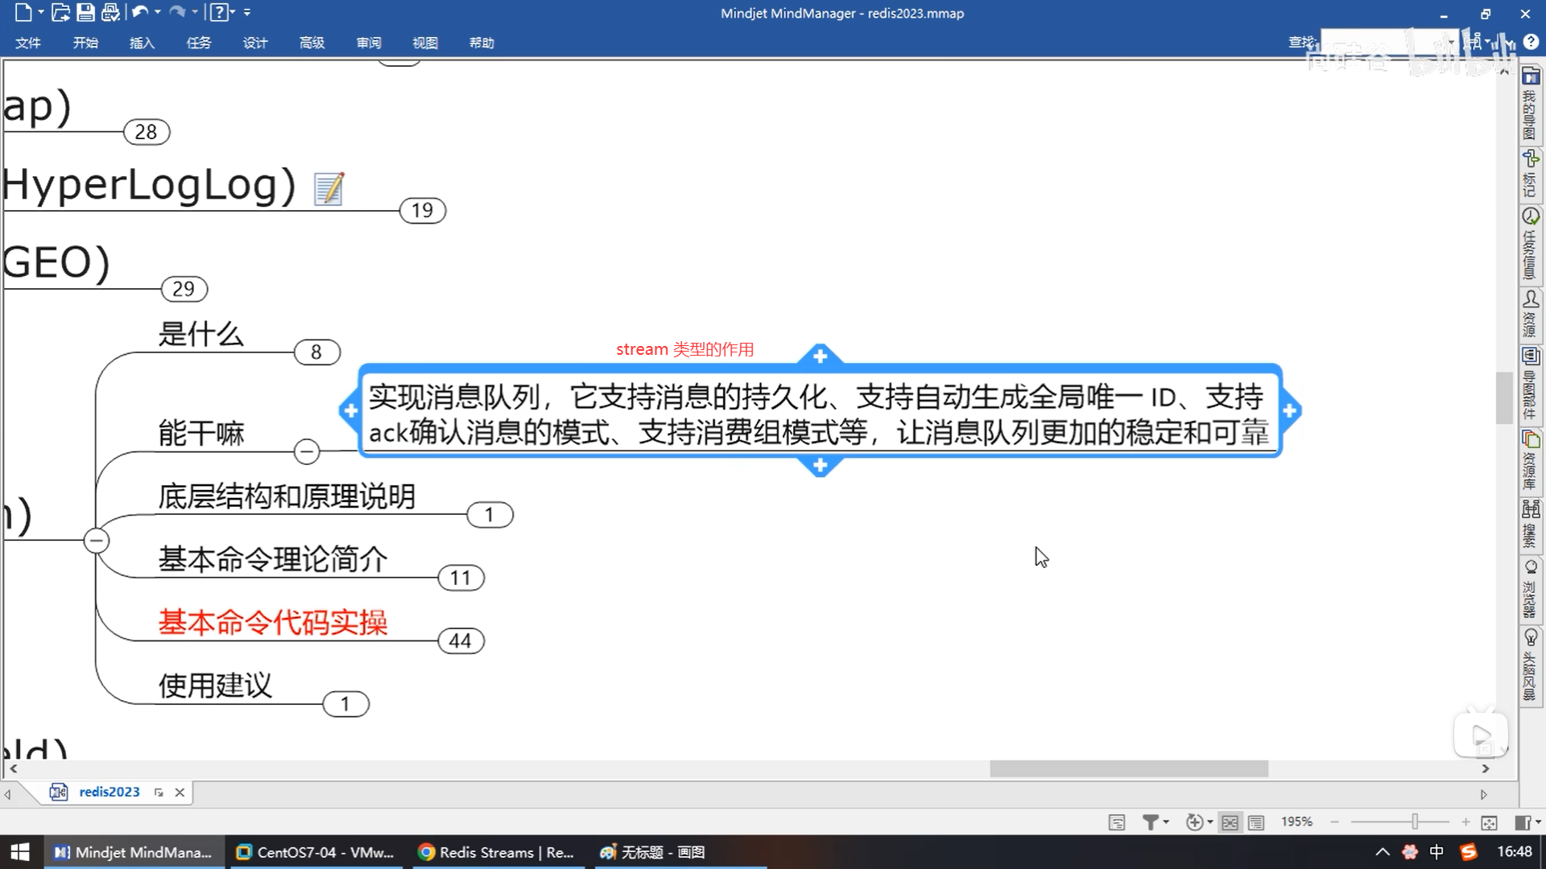Open the 视图 menu tab
1546x869 pixels.
pos(425,43)
